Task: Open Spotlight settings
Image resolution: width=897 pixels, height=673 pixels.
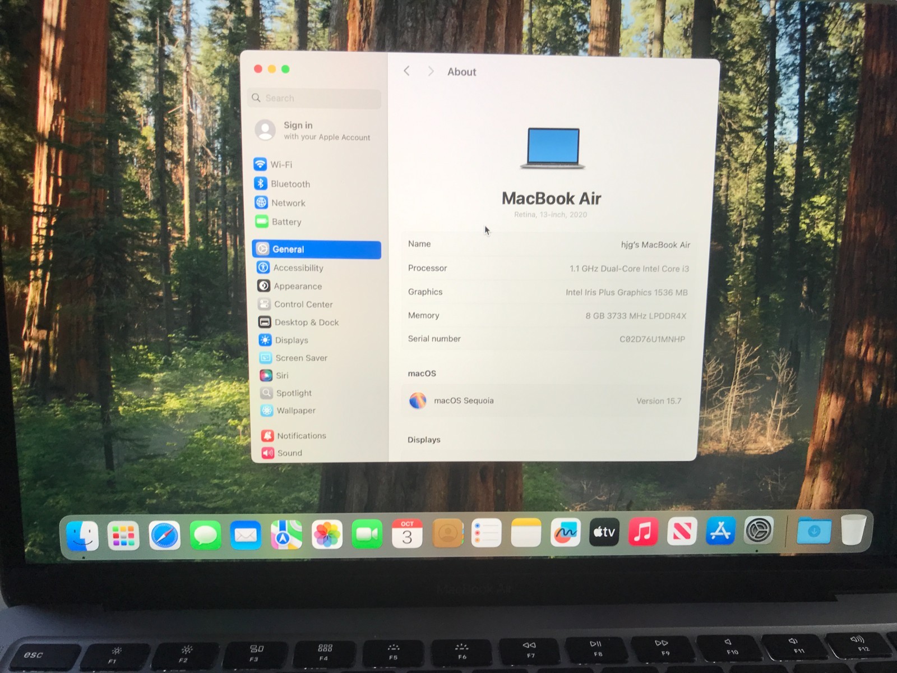Action: click(x=294, y=393)
